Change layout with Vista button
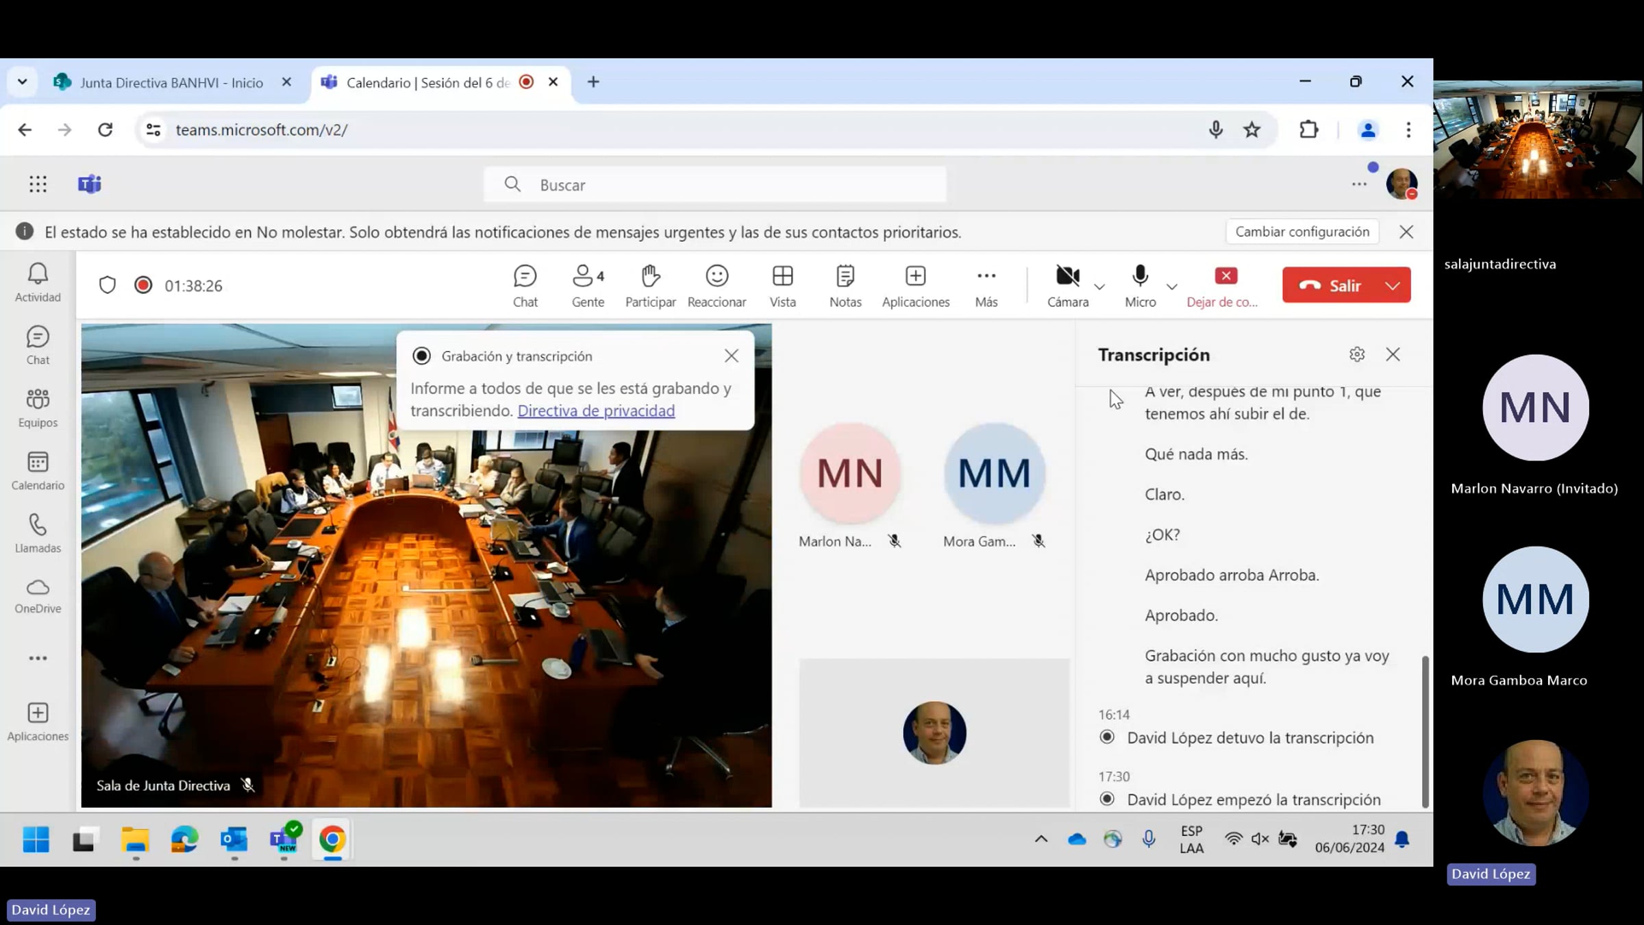This screenshot has height=925, width=1644. (782, 286)
